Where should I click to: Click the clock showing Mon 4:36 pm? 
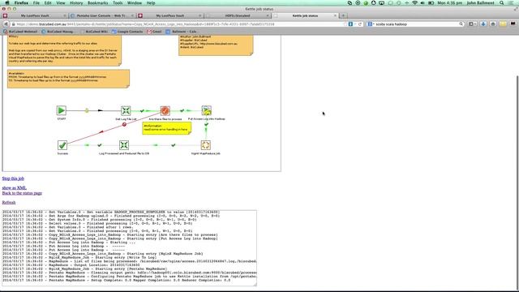(449, 3)
